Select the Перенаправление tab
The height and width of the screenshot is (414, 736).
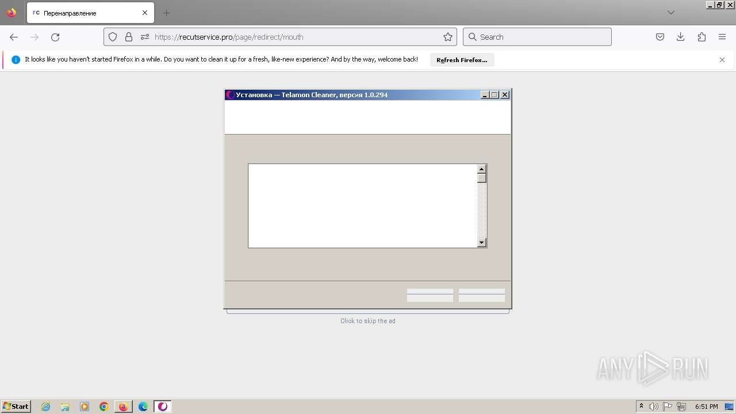point(90,13)
